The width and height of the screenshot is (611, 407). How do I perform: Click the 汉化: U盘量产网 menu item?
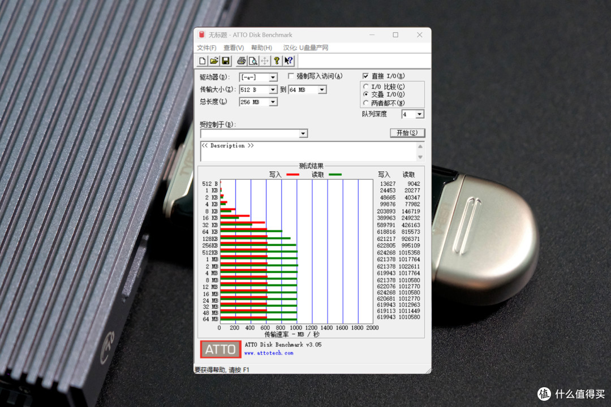(305, 48)
